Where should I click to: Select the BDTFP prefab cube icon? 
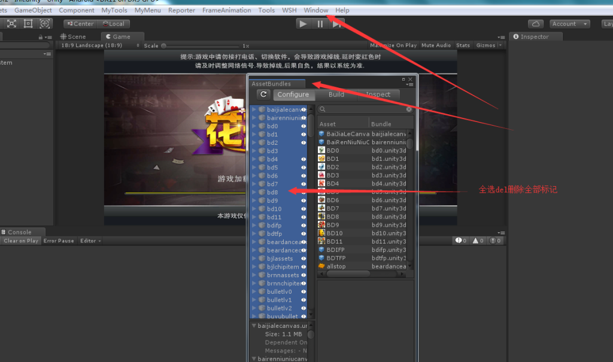[x=321, y=258]
